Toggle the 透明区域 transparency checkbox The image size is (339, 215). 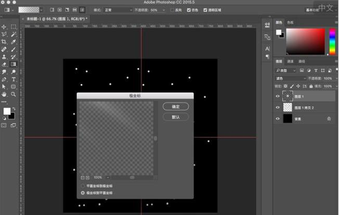pos(205,10)
